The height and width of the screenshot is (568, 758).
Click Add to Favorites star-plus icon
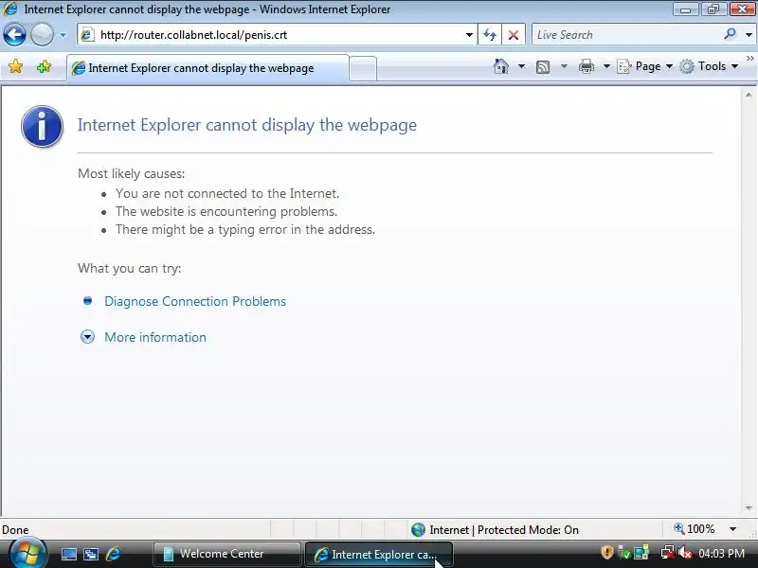pos(44,66)
